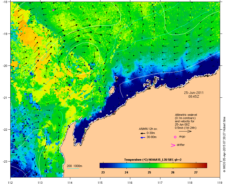Click the magenta drifter symbol in legend
228x184 pixels.
pos(173,145)
